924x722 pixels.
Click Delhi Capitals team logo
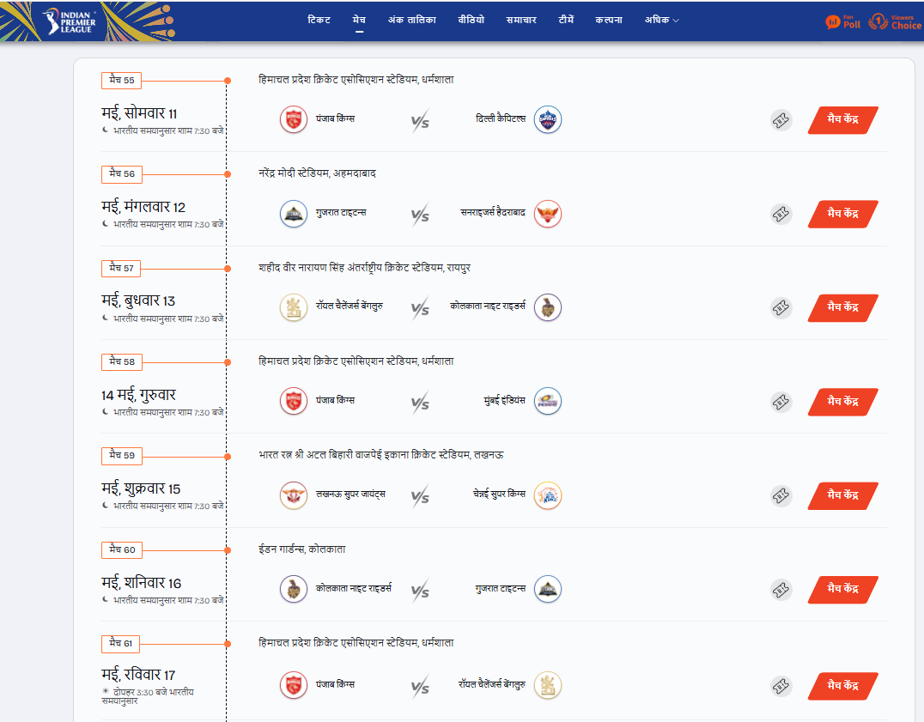(548, 119)
